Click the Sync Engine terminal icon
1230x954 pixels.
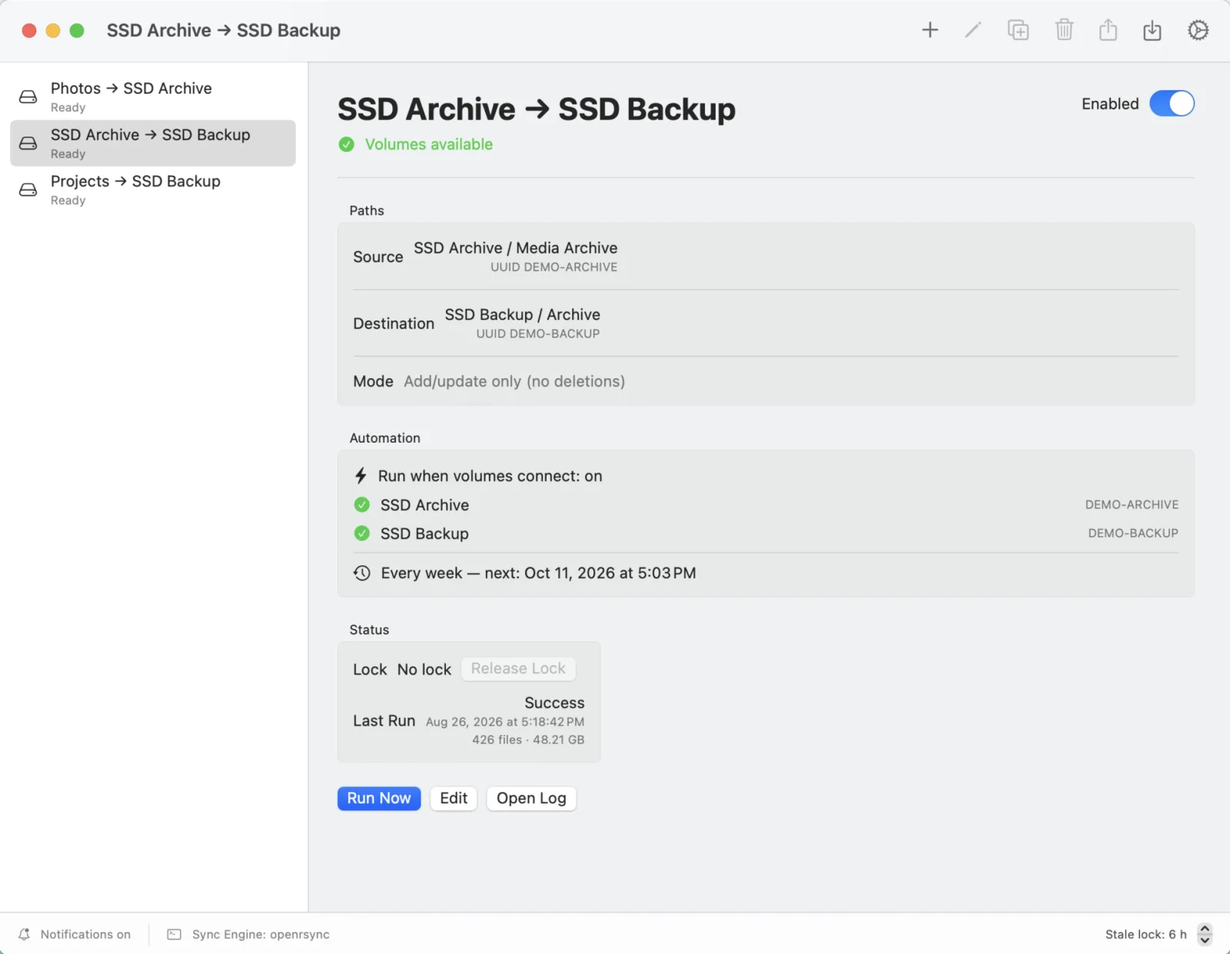point(175,934)
